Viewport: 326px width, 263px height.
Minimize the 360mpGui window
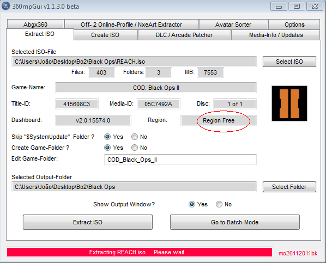point(279,7)
